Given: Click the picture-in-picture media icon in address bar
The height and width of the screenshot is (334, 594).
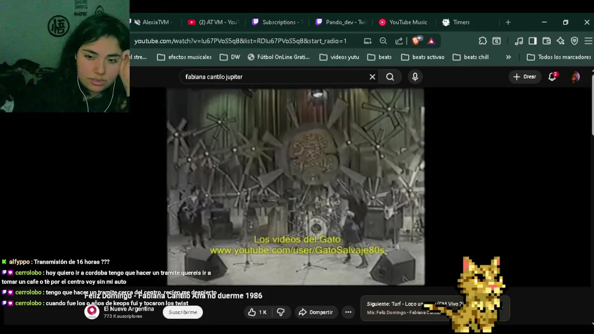Looking at the screenshot, I should (x=368, y=41).
